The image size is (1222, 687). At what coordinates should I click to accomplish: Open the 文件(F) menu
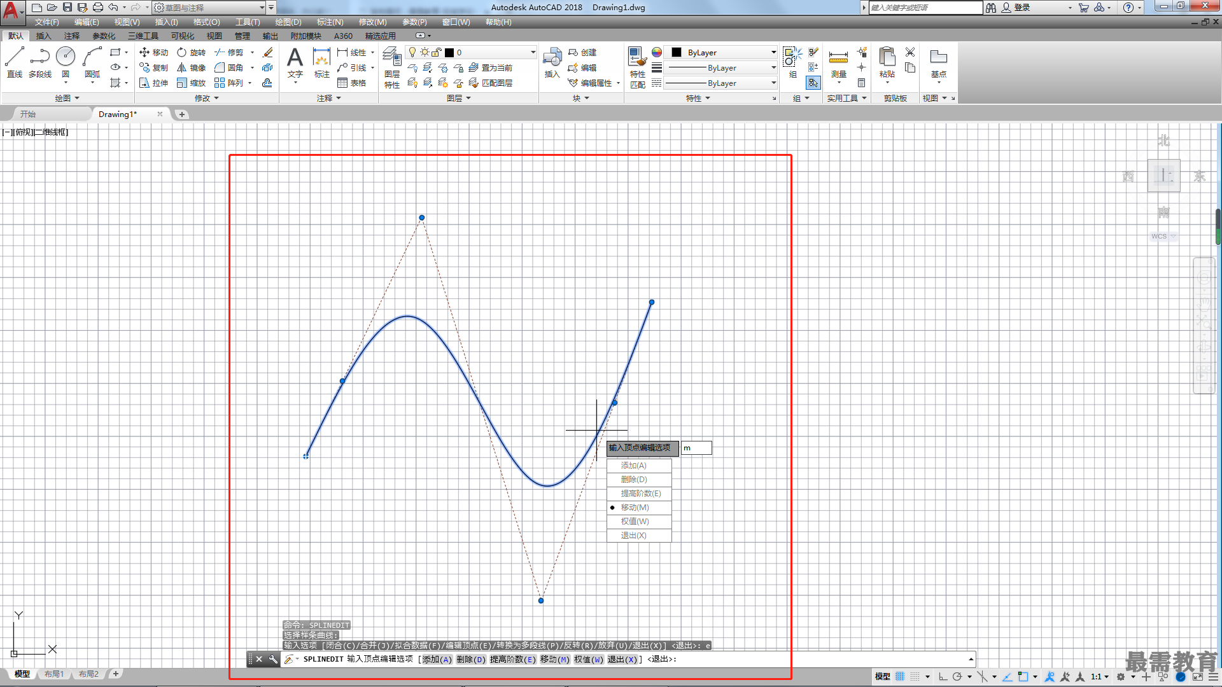click(47, 22)
